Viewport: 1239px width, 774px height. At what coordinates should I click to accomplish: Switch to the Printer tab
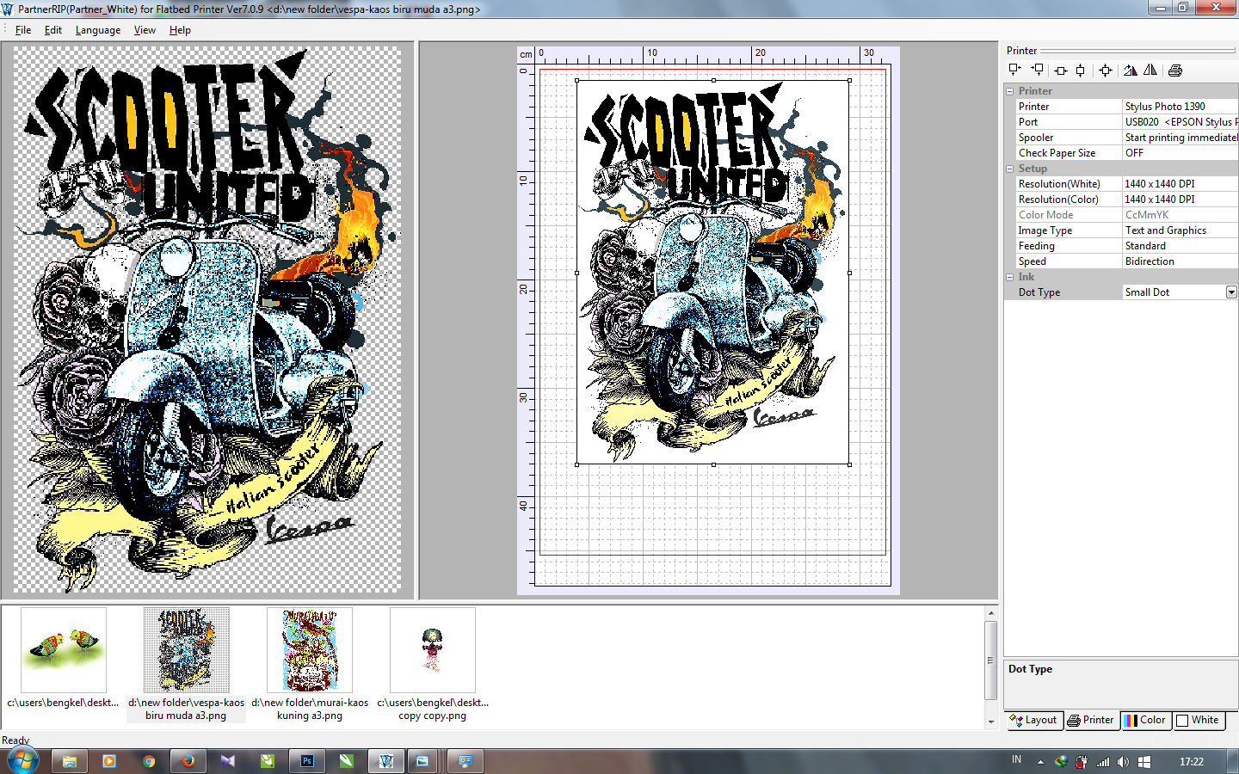tap(1092, 721)
